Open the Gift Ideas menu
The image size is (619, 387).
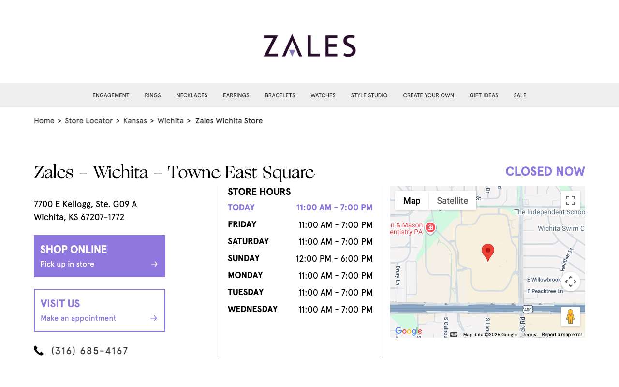[484, 95]
